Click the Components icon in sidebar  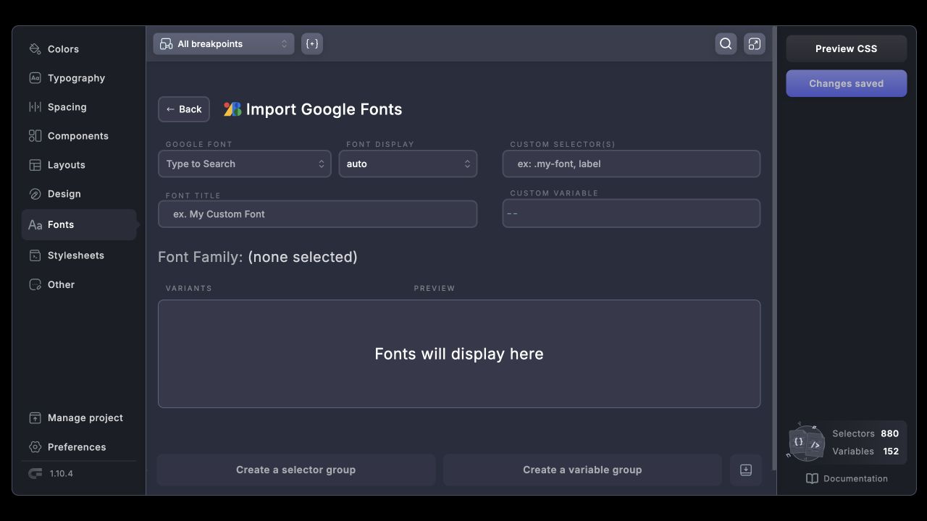(35, 135)
